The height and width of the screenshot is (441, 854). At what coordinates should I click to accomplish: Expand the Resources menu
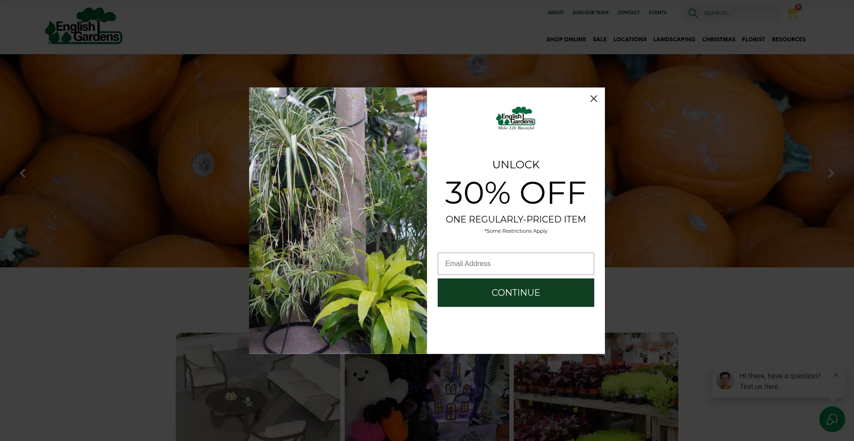(789, 40)
